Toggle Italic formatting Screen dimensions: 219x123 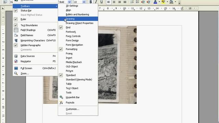click(x=96, y=2)
